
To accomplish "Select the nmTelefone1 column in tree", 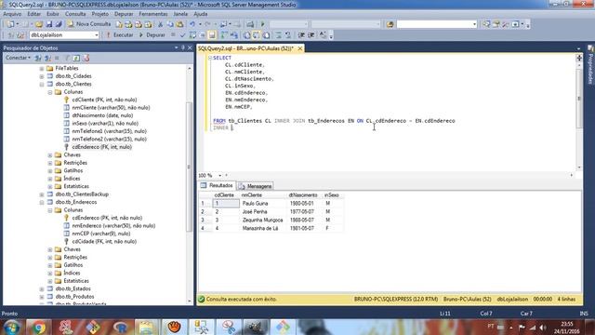I will point(110,131).
